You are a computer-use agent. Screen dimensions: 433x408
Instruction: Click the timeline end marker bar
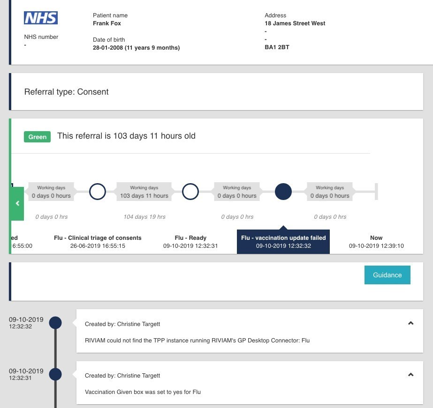376,192
